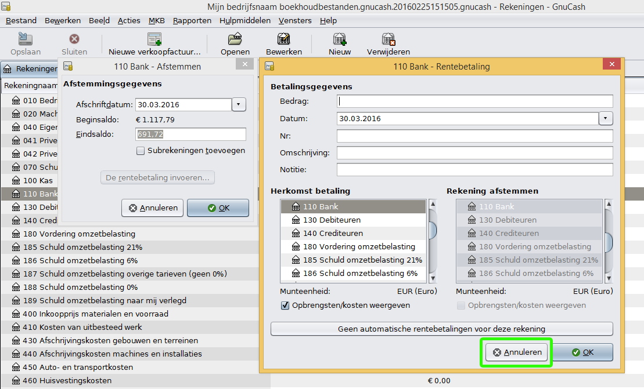Click icon of 180 Vordering omzetbelasting in Herkomst list
The height and width of the screenshot is (389, 644).
[296, 247]
